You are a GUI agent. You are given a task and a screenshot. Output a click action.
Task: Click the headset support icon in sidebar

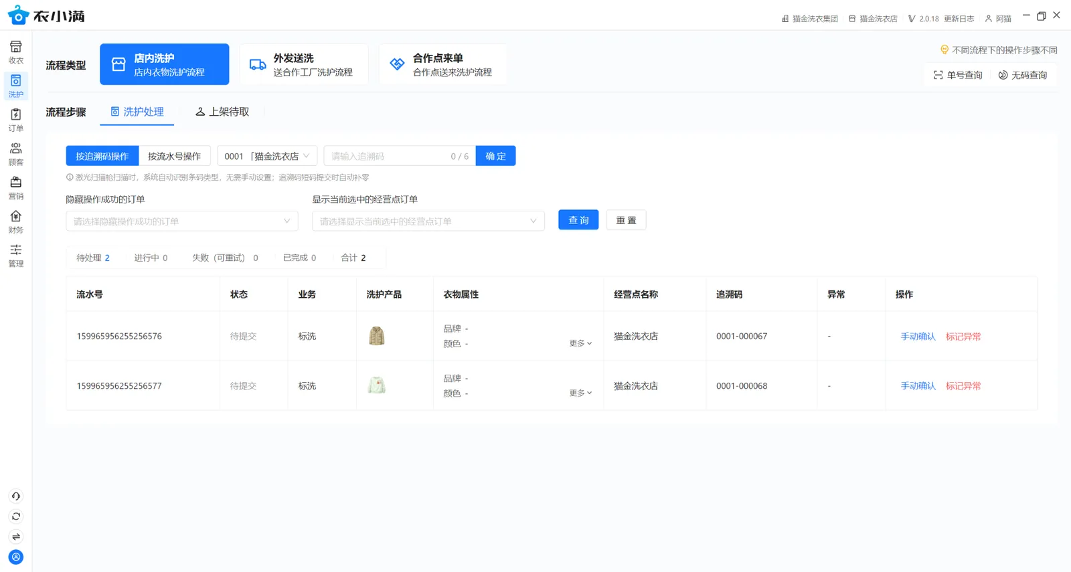coord(16,496)
